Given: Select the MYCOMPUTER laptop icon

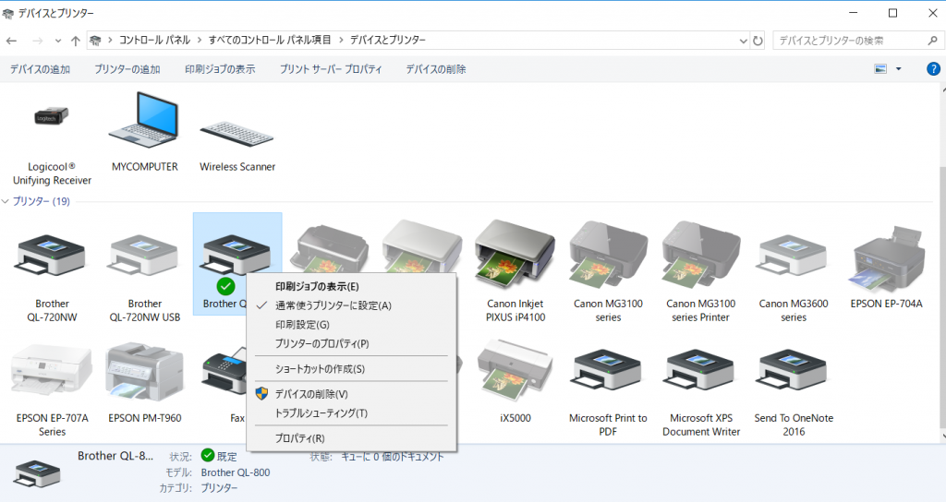Looking at the screenshot, I should [x=144, y=125].
